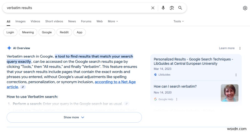The width and height of the screenshot is (250, 132).
Task: Click the woman's photo thumbnail
Action: pos(229,93)
